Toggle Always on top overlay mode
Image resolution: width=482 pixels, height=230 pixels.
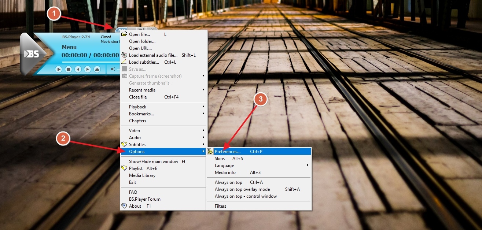click(242, 189)
